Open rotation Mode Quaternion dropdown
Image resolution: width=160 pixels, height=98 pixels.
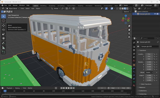coord(149,72)
